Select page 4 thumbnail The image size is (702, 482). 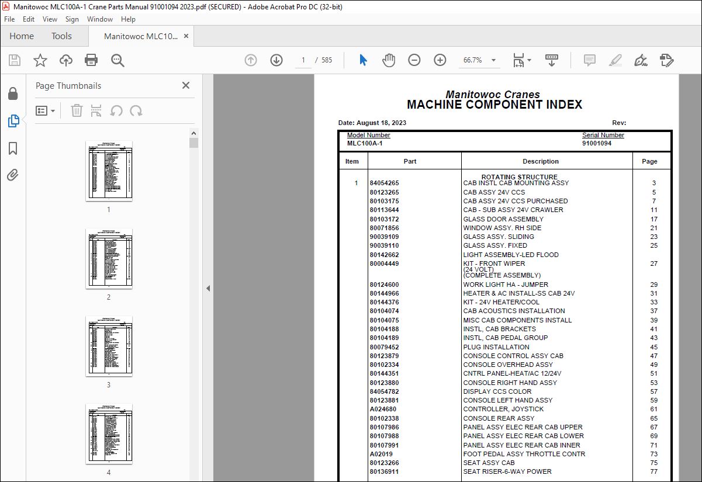click(109, 434)
